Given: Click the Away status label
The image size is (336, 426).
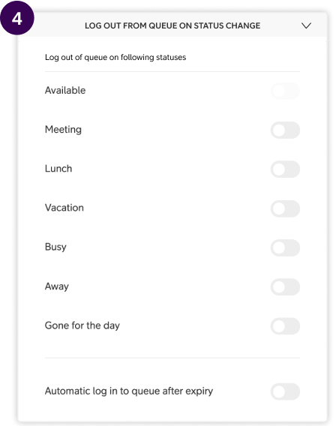Looking at the screenshot, I should (x=57, y=286).
